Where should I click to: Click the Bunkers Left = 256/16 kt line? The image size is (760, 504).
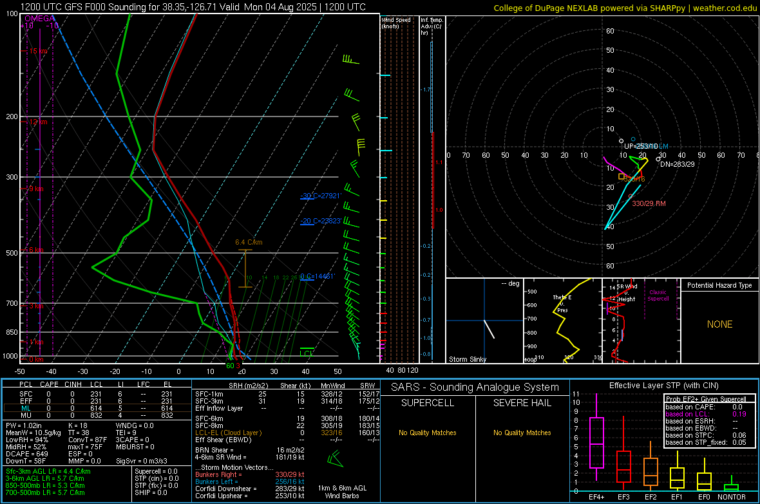[250, 481]
